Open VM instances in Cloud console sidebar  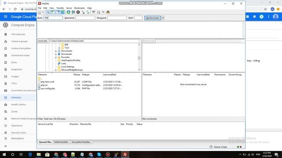(18, 34)
